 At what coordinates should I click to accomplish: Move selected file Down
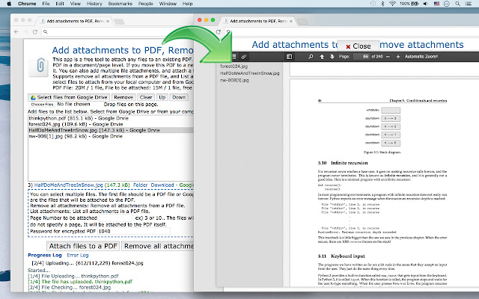tap(179, 97)
